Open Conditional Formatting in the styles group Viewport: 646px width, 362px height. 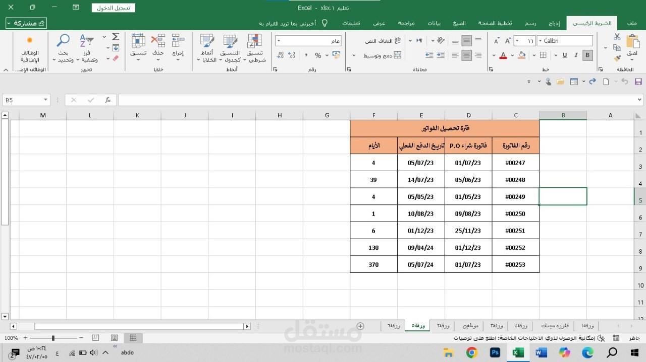point(254,48)
